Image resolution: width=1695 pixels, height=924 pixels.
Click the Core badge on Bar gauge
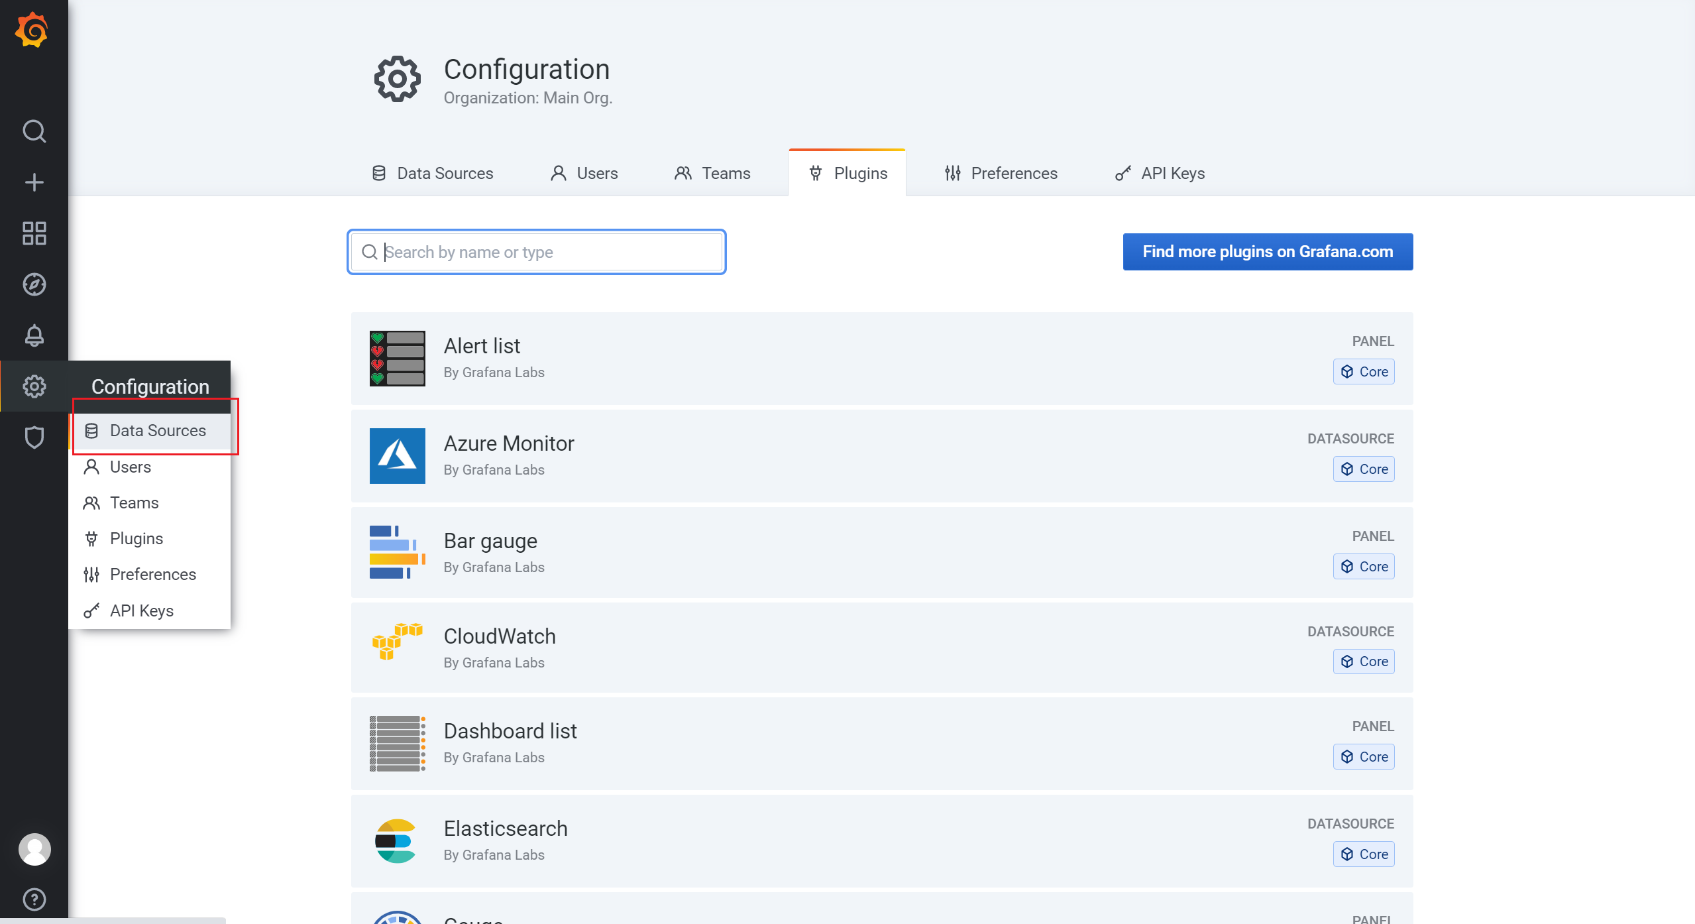click(x=1364, y=567)
